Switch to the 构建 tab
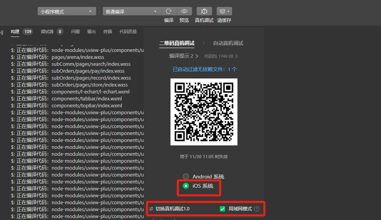Screen dimensions: 381x220 (15, 32)
